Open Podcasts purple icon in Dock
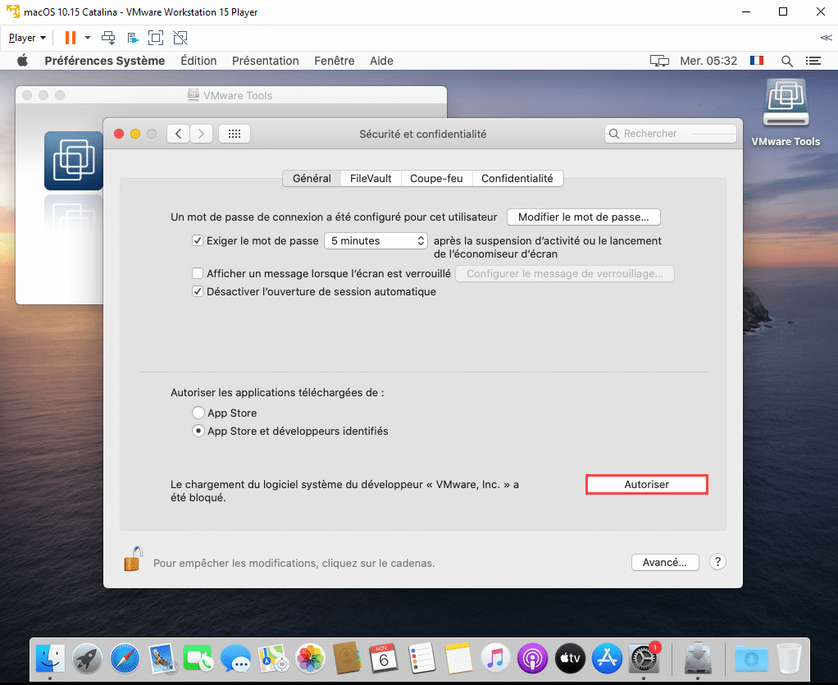Image resolution: width=838 pixels, height=685 pixels. [532, 658]
